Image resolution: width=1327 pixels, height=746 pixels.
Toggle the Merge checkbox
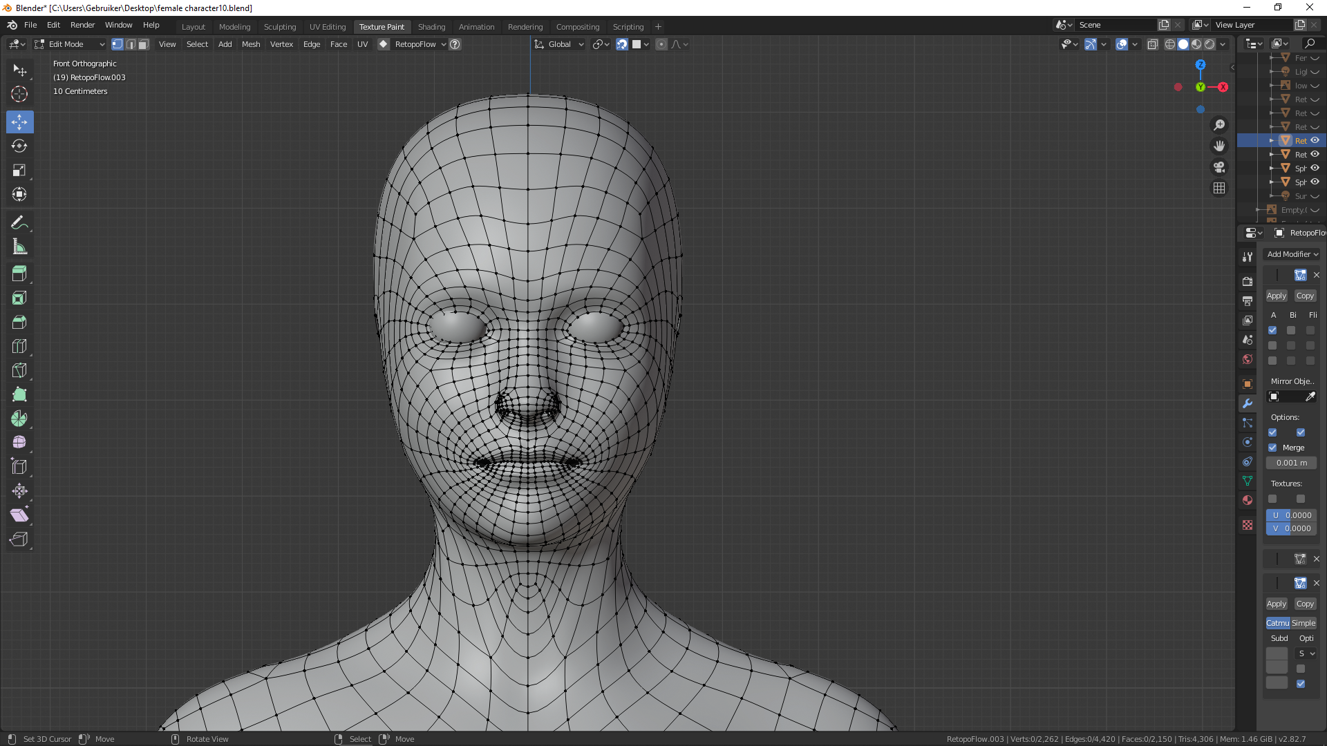click(1272, 448)
